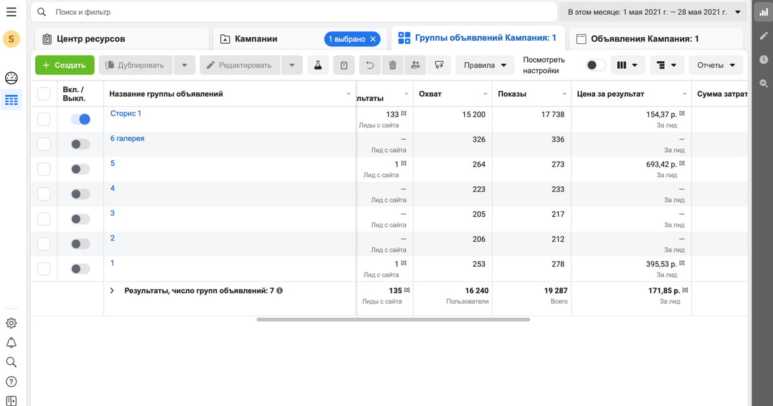Open the dropdown arrow next to Дублировать
Screen dimensions: 773x406
(185, 65)
